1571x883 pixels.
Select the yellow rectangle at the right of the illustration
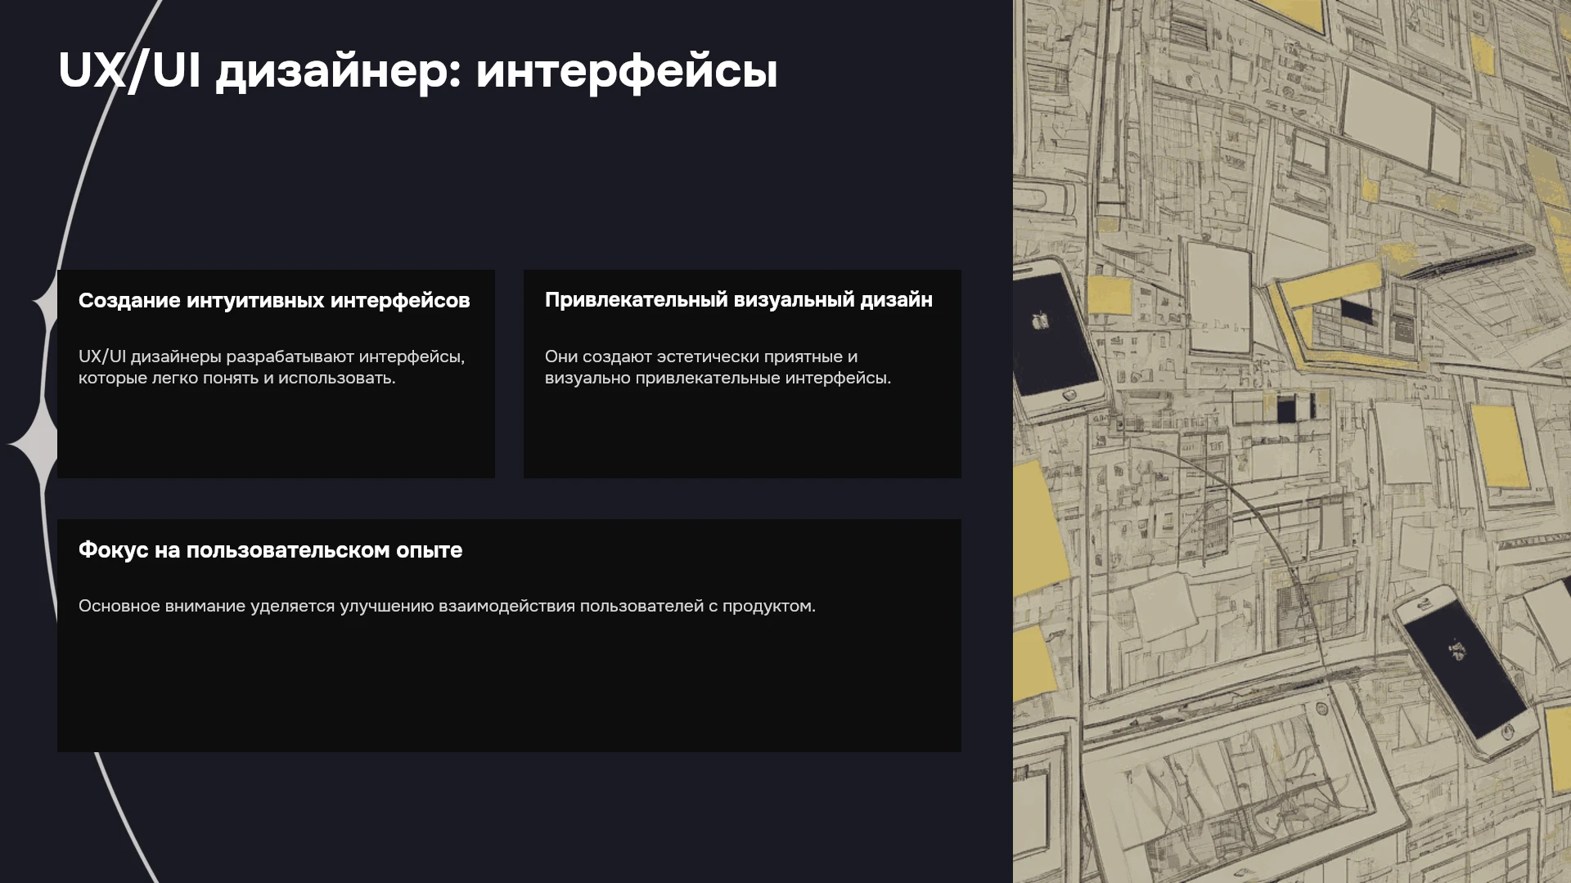click(x=1501, y=446)
